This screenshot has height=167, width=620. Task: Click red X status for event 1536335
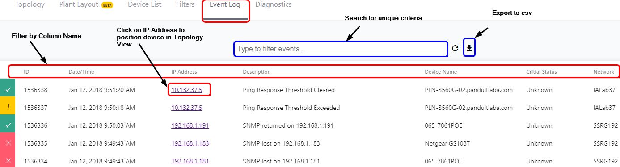coord(8,143)
